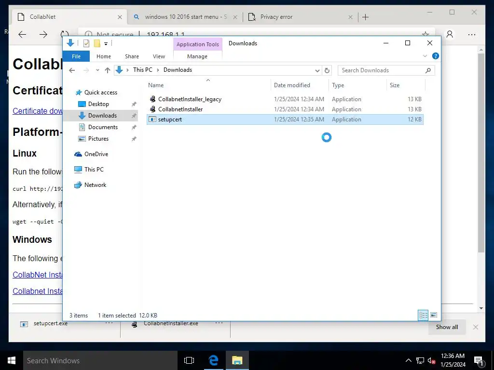Select the CollabnetInstaller_legacy file
The image size is (494, 370).
pos(285,99)
